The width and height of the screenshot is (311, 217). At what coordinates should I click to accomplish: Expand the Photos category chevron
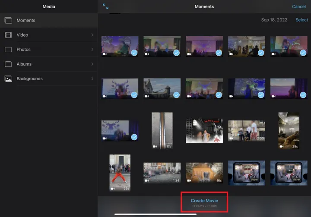click(x=92, y=50)
